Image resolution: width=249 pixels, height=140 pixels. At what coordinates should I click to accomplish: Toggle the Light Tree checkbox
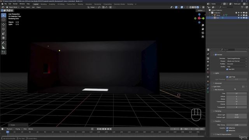227,77
